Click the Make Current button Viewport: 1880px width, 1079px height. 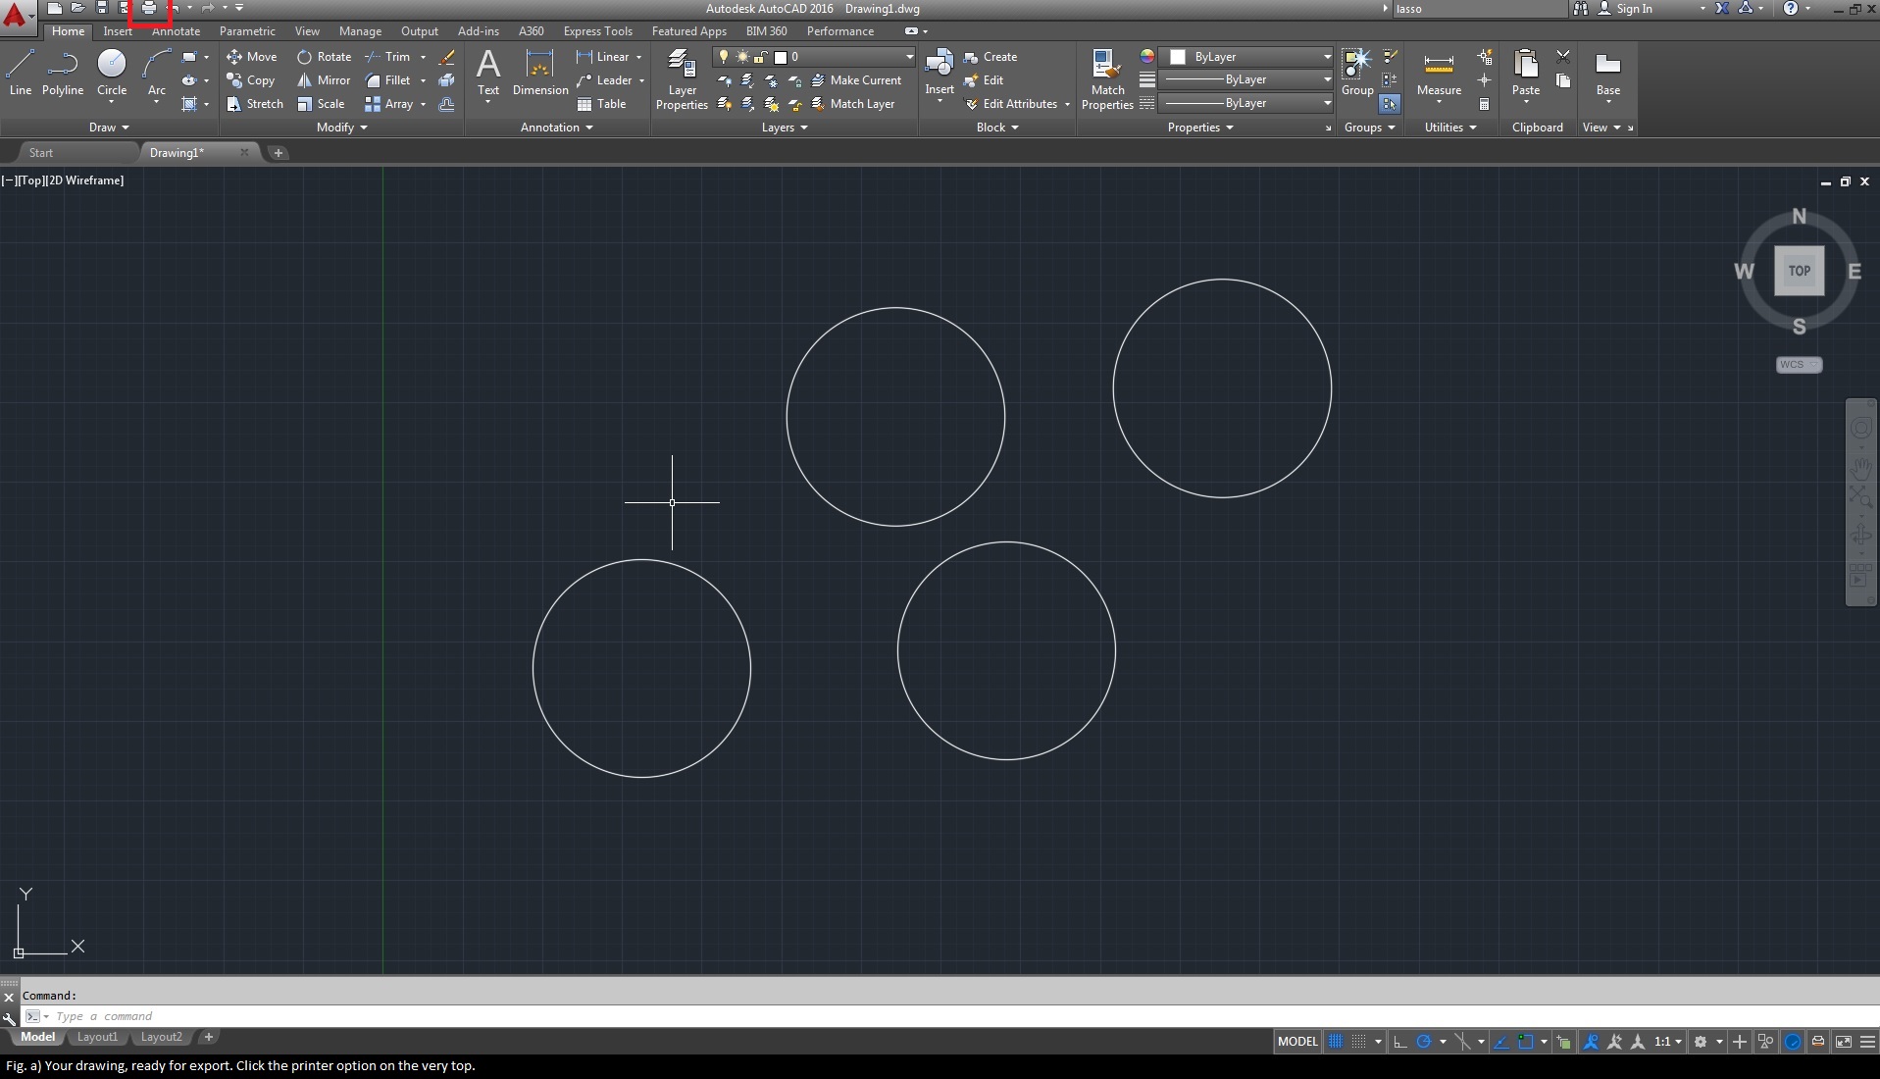click(x=858, y=80)
